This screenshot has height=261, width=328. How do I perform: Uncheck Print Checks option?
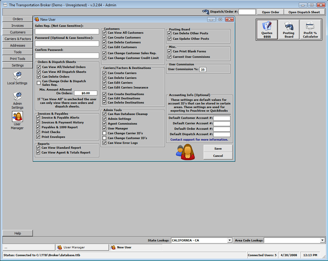point(38,132)
